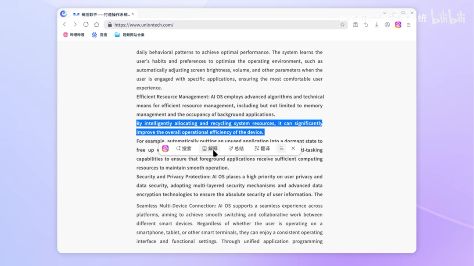
Task: Open the user account icon
Action: [x=387, y=25]
